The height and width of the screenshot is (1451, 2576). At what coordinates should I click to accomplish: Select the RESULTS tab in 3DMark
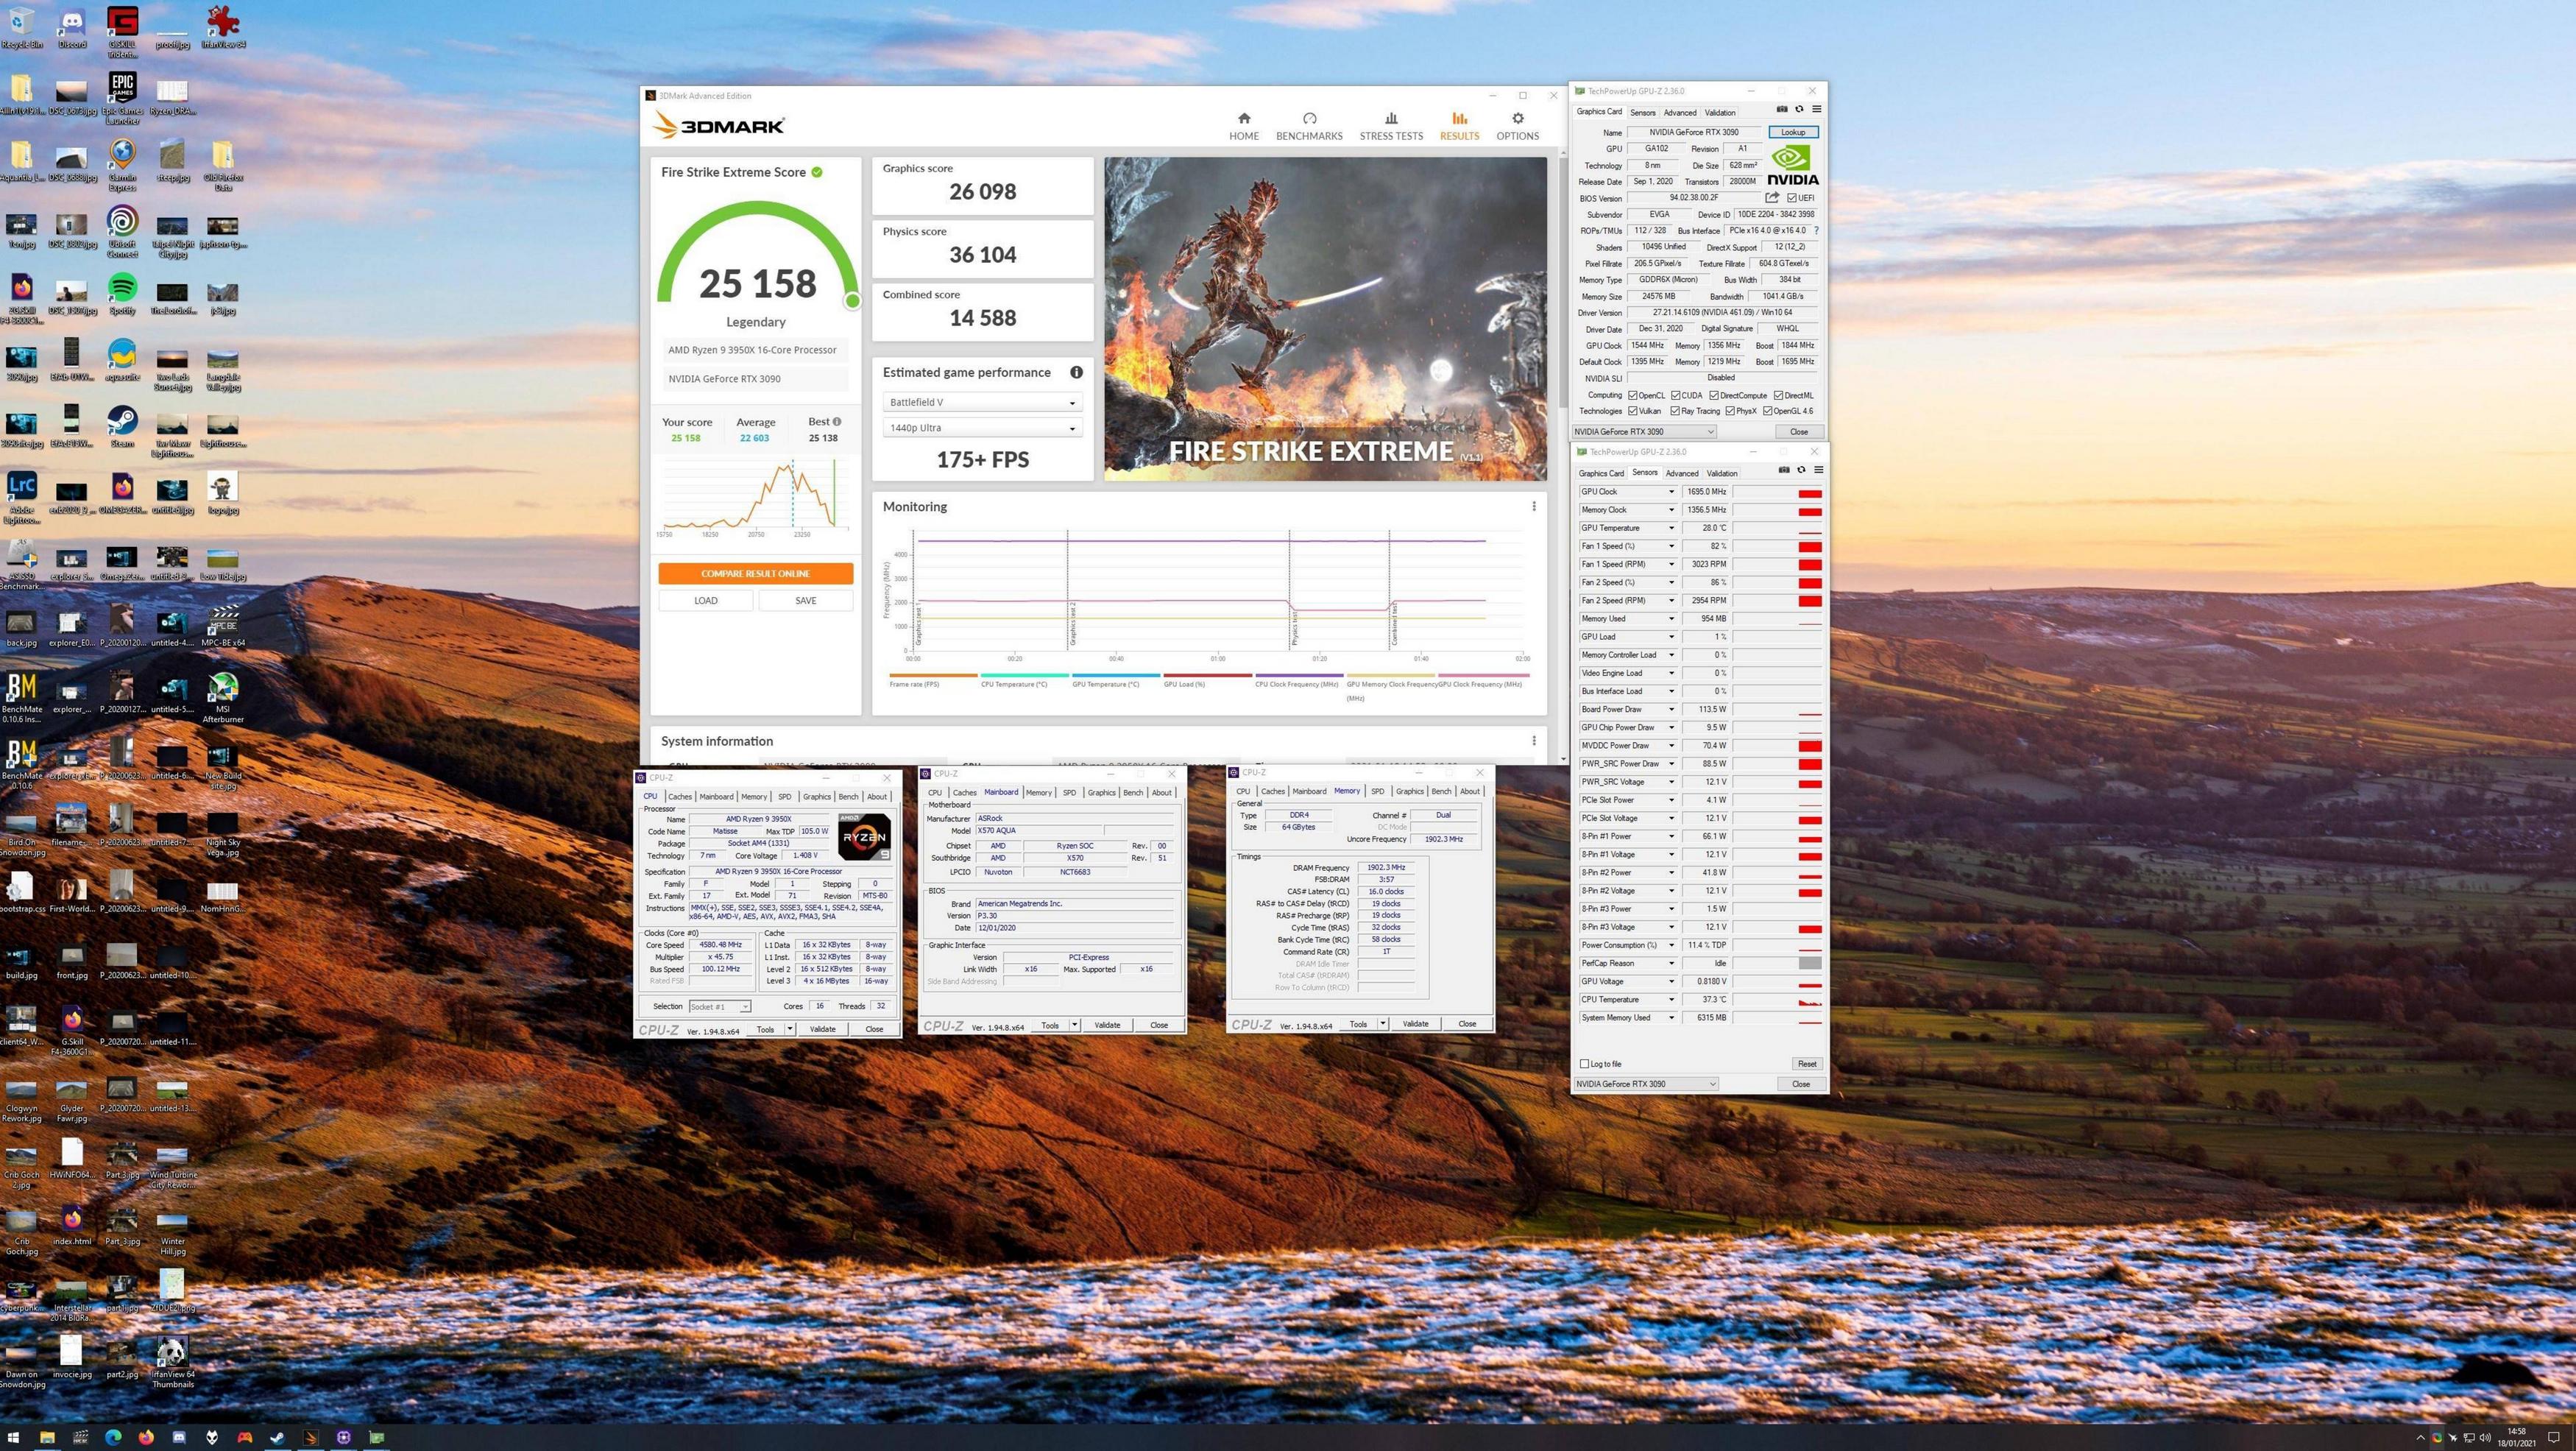pyautogui.click(x=1459, y=126)
